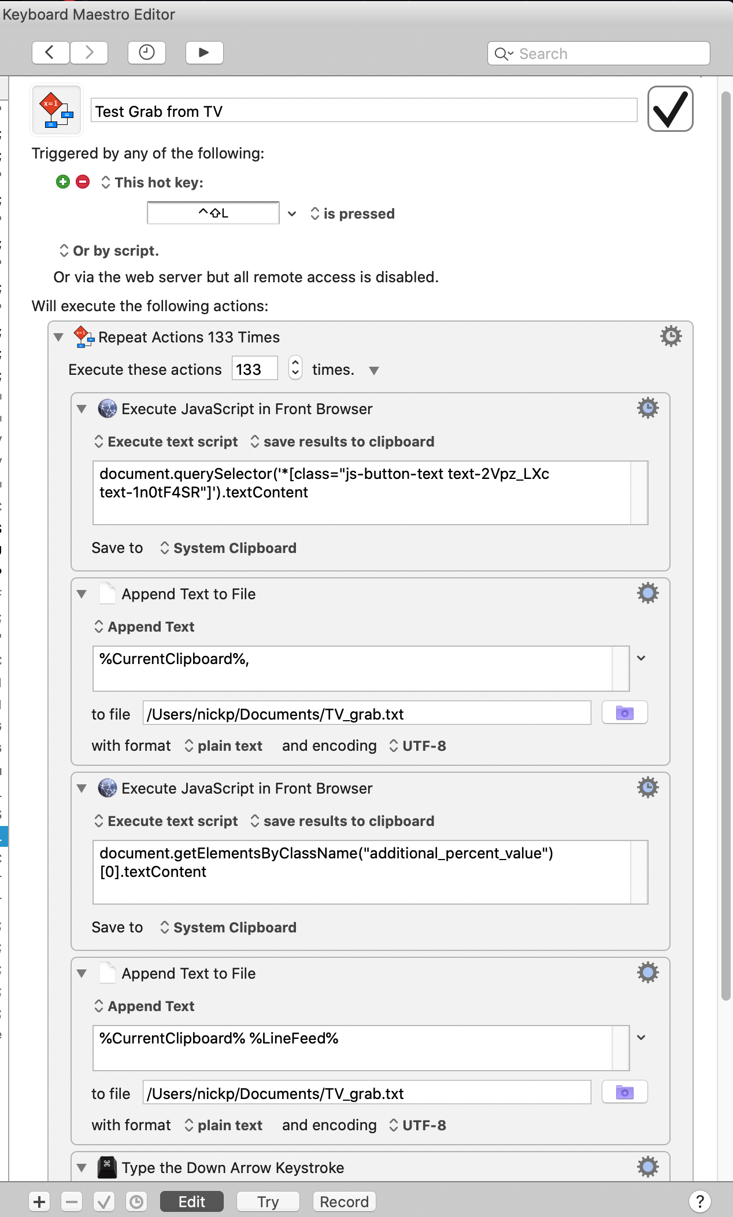The image size is (733, 1217).
Task: Click the repeat count stepper arrows
Action: 295,368
